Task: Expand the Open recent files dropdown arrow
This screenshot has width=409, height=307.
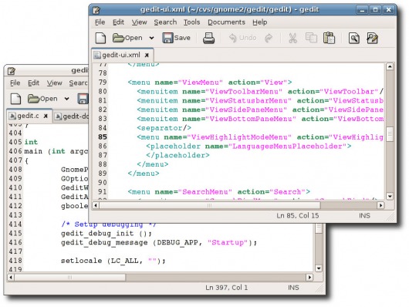Action: tap(151, 38)
